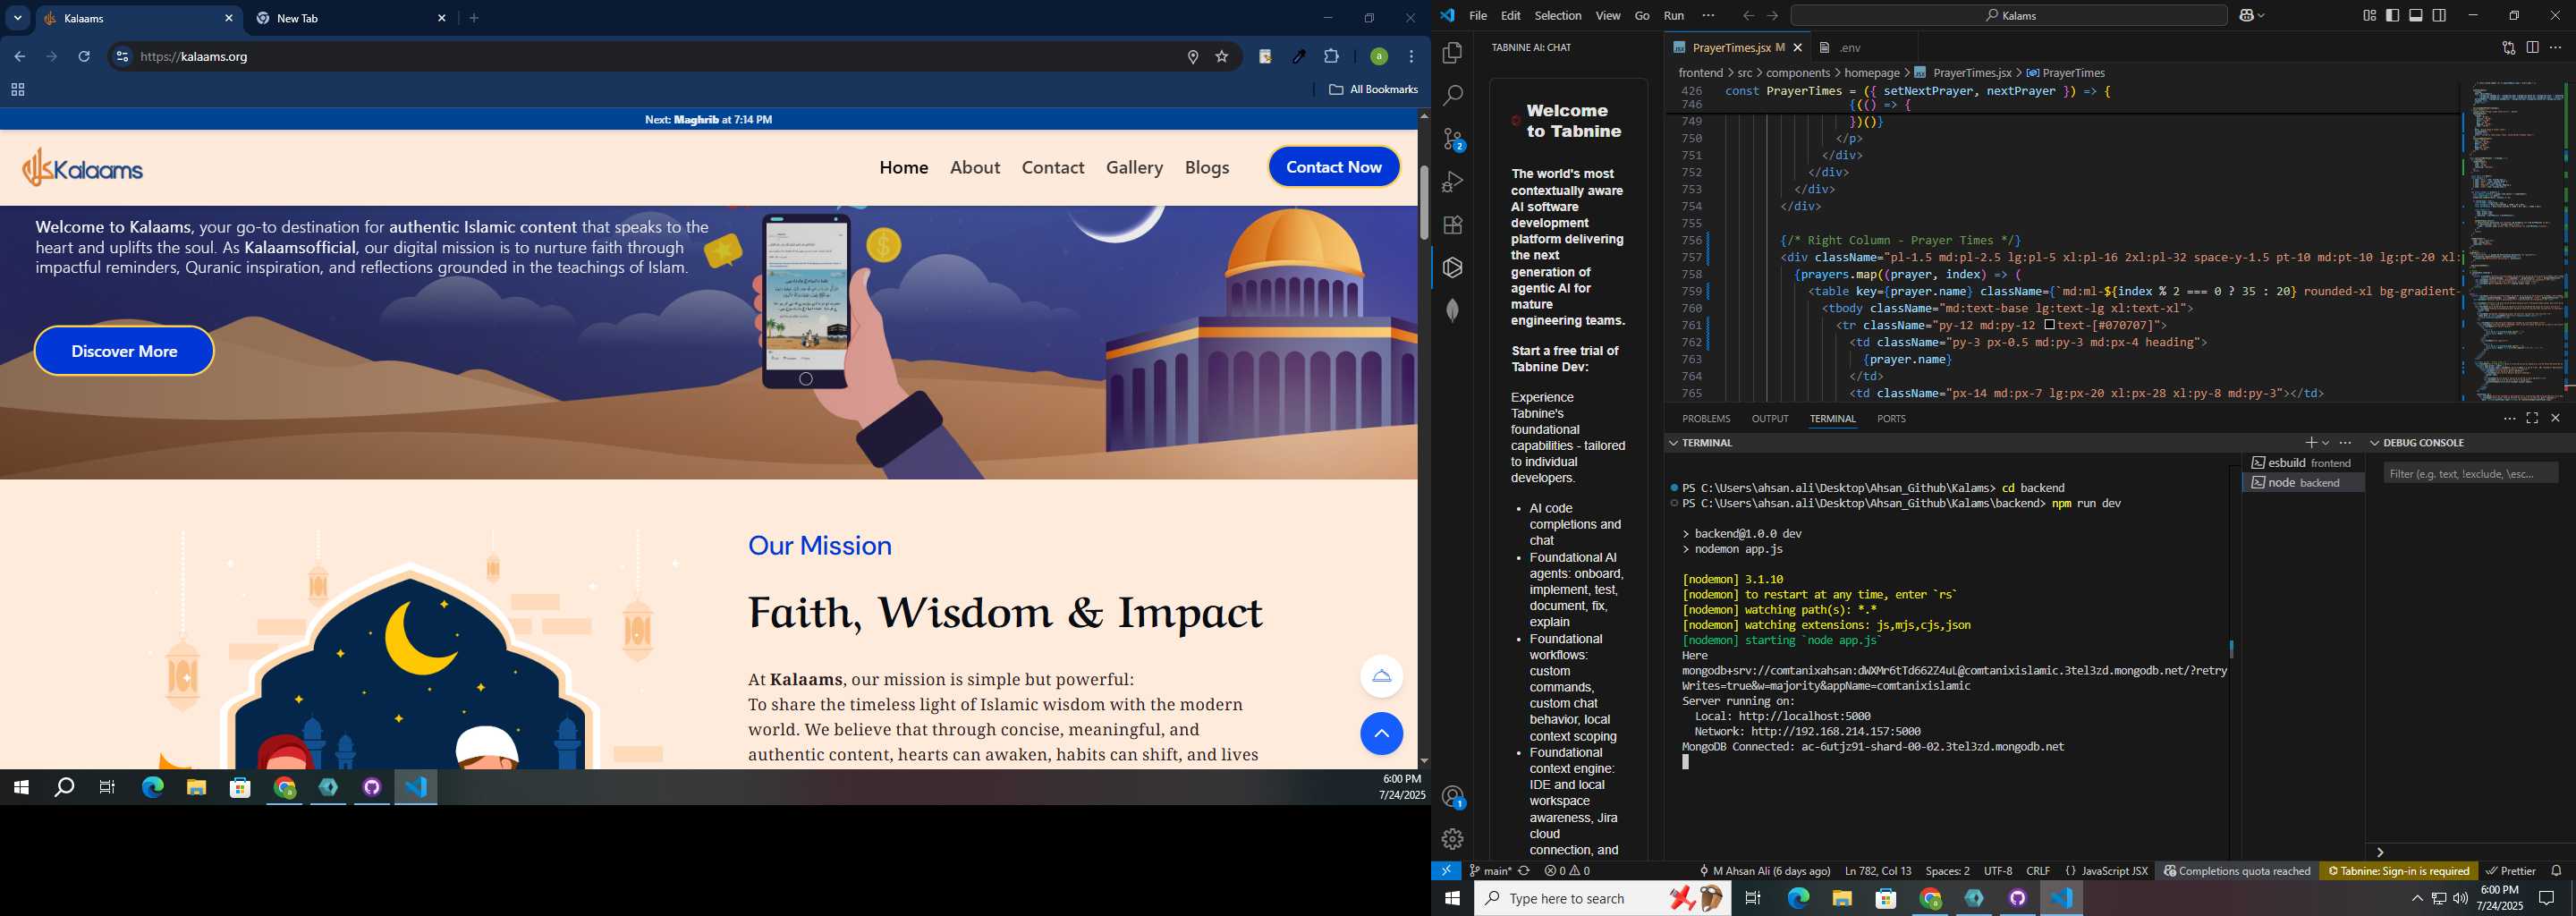Click the Contact Now button

(1334, 167)
